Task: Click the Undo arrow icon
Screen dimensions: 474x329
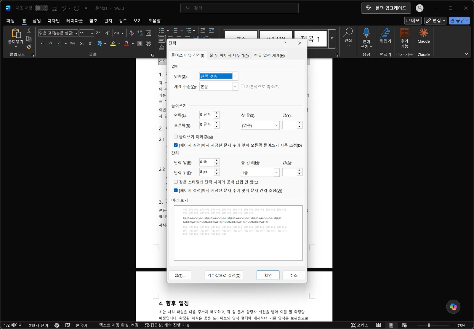Action: pos(64,8)
